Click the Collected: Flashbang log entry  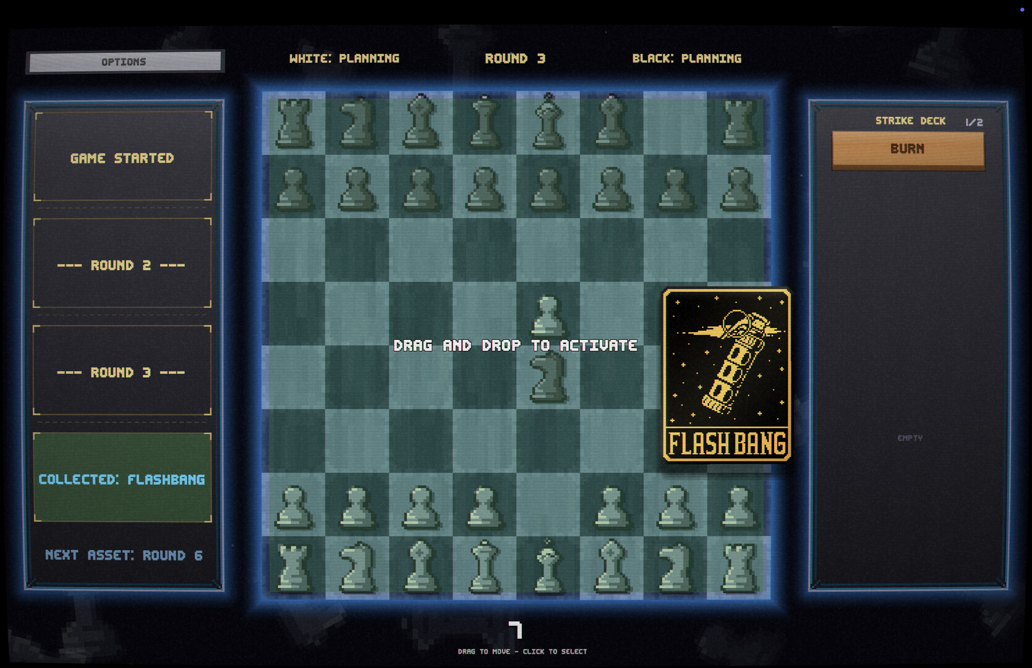(122, 479)
